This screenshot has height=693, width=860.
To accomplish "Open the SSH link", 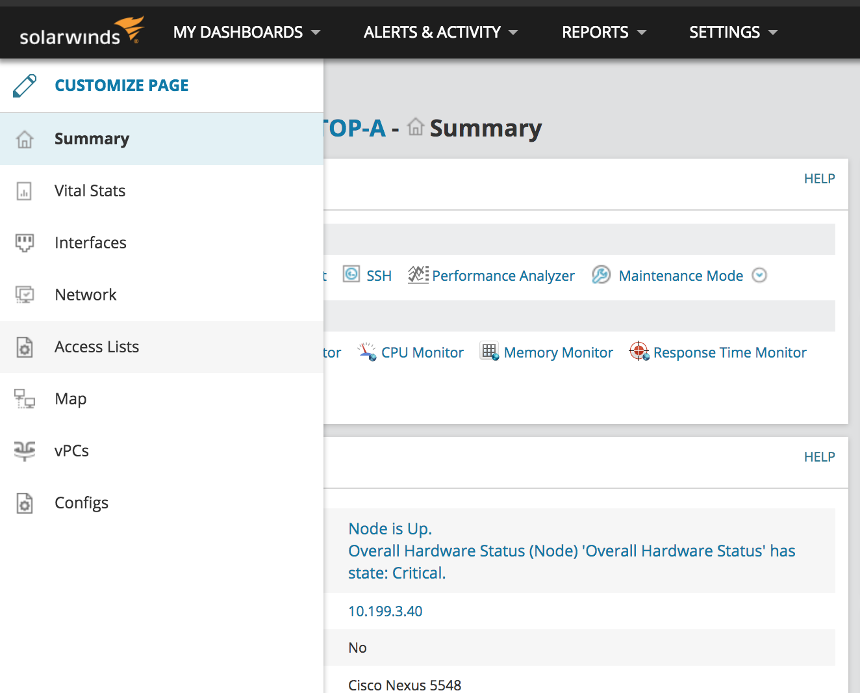I will pos(379,276).
